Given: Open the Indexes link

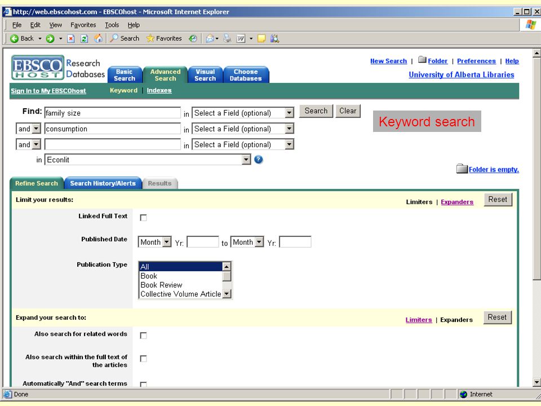Looking at the screenshot, I should 159,90.
